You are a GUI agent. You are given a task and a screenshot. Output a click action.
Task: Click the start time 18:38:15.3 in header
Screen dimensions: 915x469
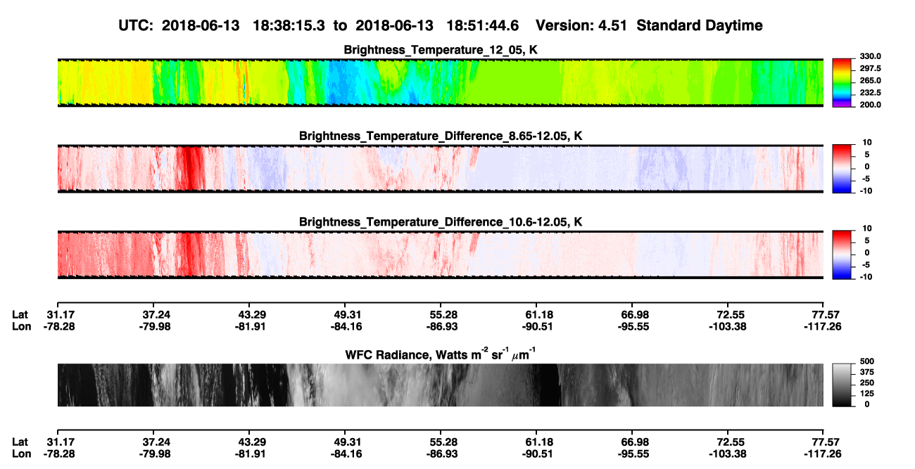coord(289,25)
